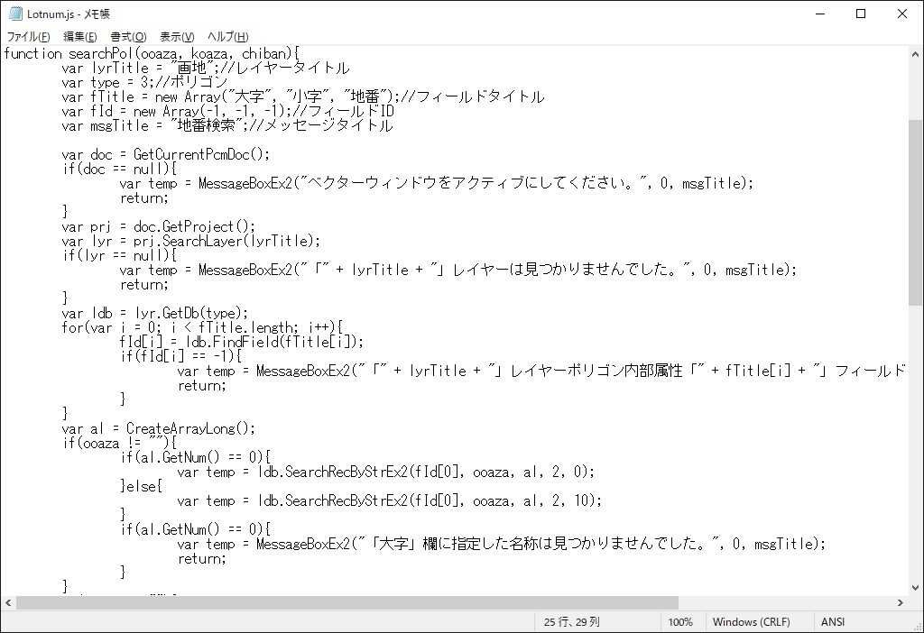Open the 表示(V) menu
924x633 pixels.
click(177, 36)
